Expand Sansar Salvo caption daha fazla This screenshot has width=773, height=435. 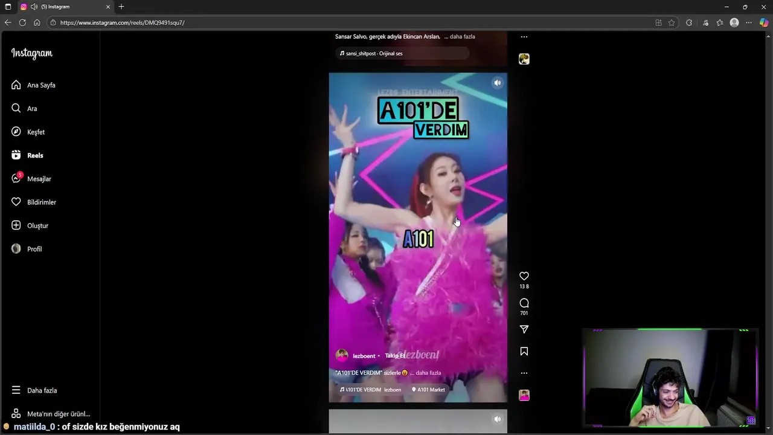[x=463, y=37]
